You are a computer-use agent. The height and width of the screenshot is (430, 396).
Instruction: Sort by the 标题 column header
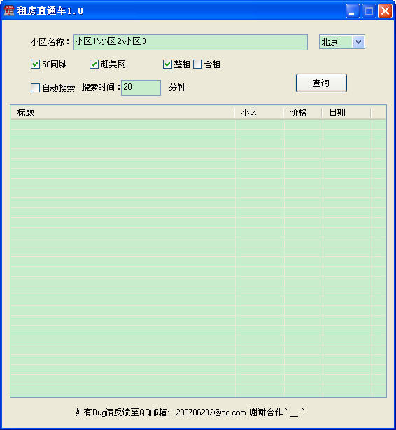(x=122, y=113)
